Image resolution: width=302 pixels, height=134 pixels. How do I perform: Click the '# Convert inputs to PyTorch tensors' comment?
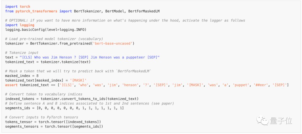tap(42, 117)
